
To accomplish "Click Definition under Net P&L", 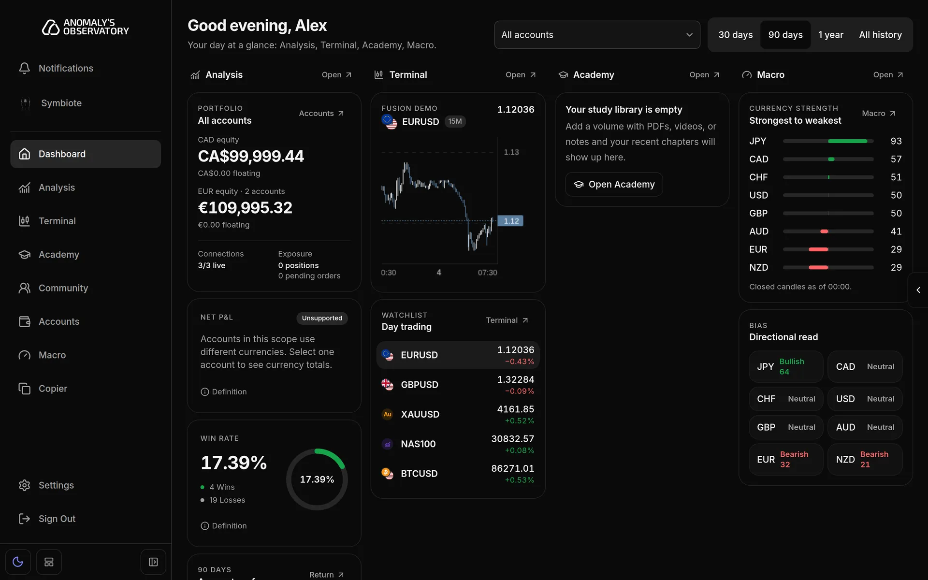I will click(224, 392).
